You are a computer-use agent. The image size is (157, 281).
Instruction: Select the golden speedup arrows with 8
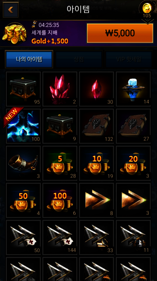pyautogui.click(x=96, y=200)
